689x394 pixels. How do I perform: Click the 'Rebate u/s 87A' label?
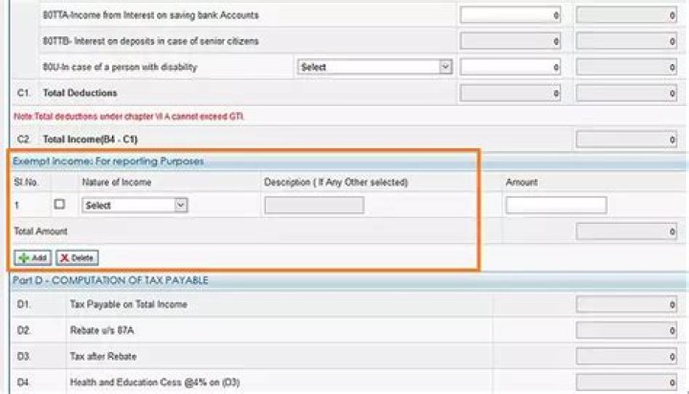(101, 330)
